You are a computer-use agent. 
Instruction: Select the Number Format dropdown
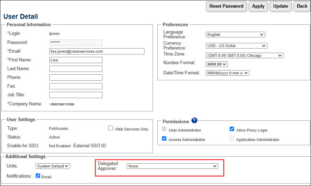tap(217, 64)
